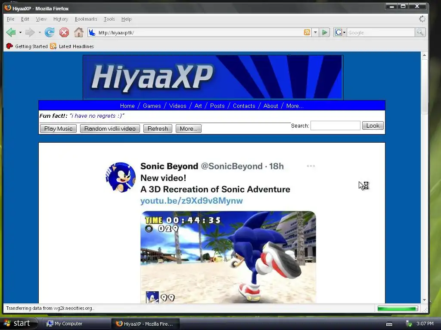Click the Play Music button
Image resolution: width=441 pixels, height=330 pixels.
[58, 128]
